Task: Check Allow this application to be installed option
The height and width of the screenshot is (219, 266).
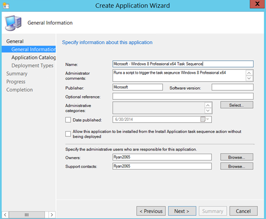Action: [x=68, y=134]
